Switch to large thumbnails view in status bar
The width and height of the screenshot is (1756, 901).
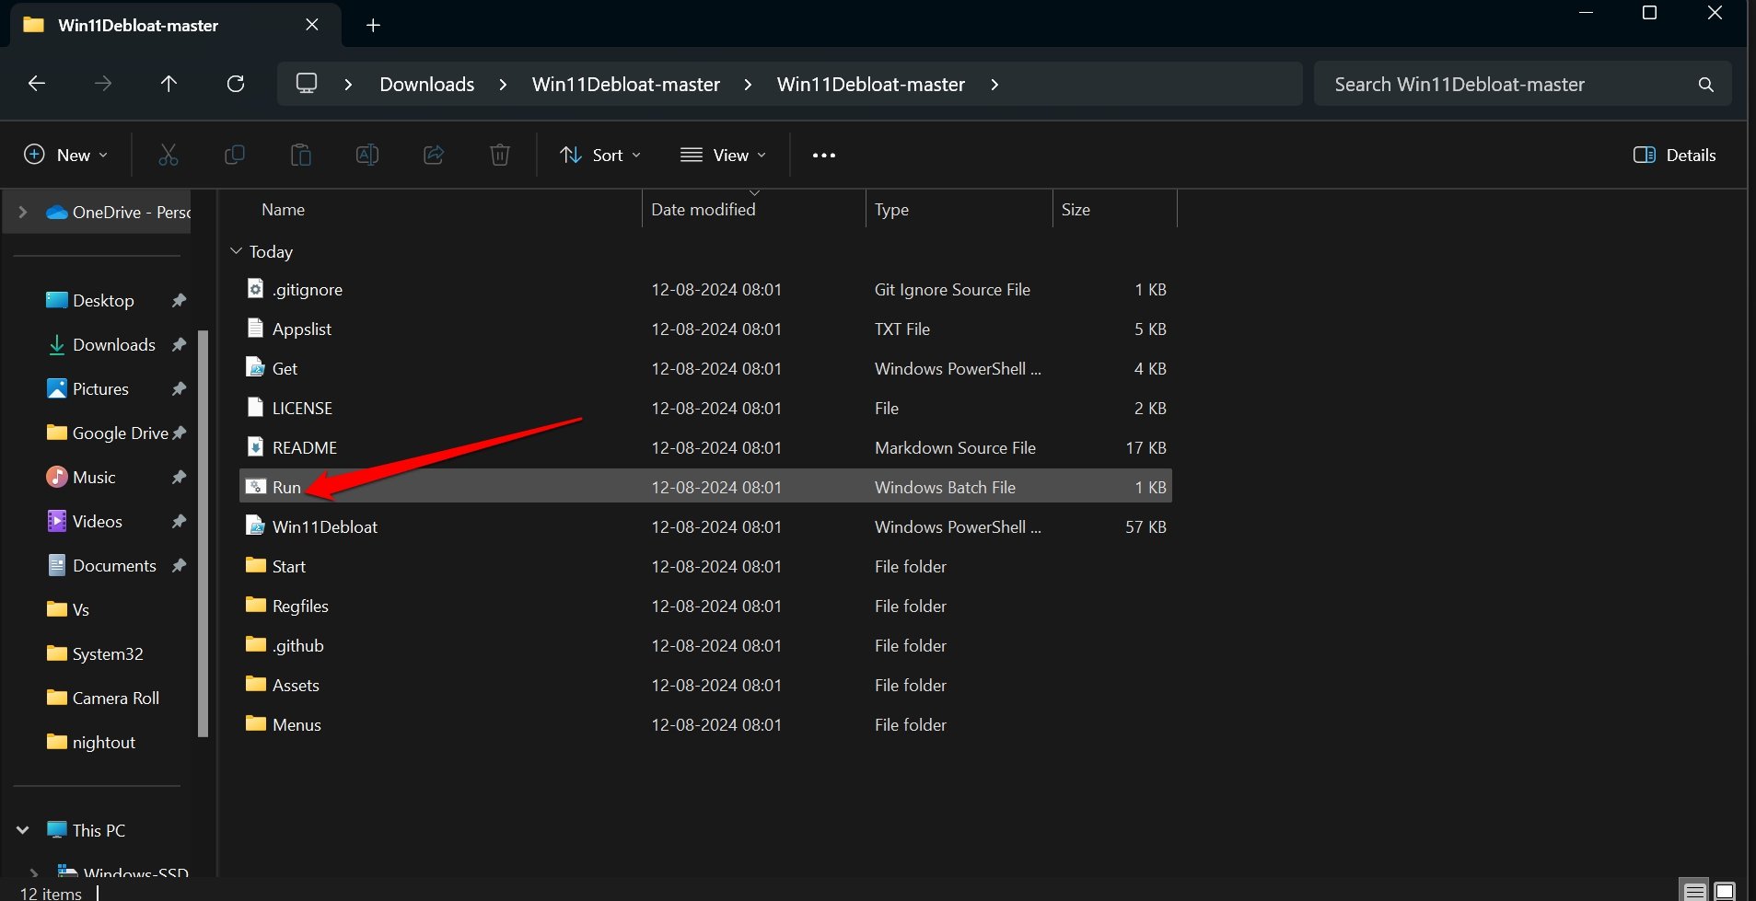pos(1725,891)
